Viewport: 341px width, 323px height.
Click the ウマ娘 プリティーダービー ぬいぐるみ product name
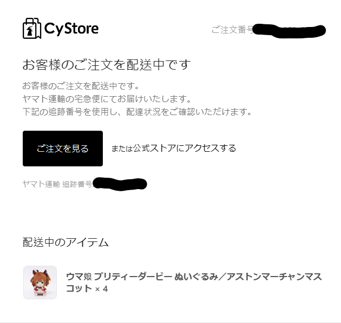[194, 282]
